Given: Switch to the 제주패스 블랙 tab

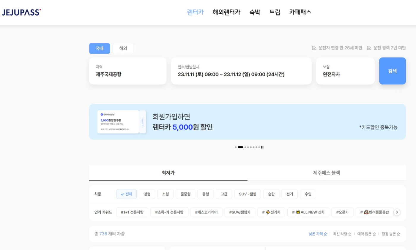Looking at the screenshot, I should 326,173.
